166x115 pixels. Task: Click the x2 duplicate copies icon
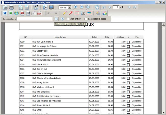pyautogui.click(x=36, y=7)
